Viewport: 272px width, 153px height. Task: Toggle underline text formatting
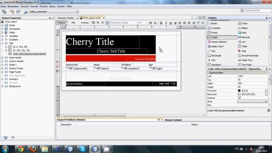171,23
